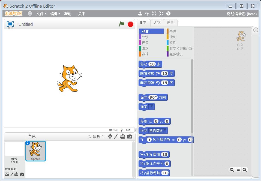Open the 编辑 menu
The image size is (261, 181).
pyautogui.click(x=55, y=14)
